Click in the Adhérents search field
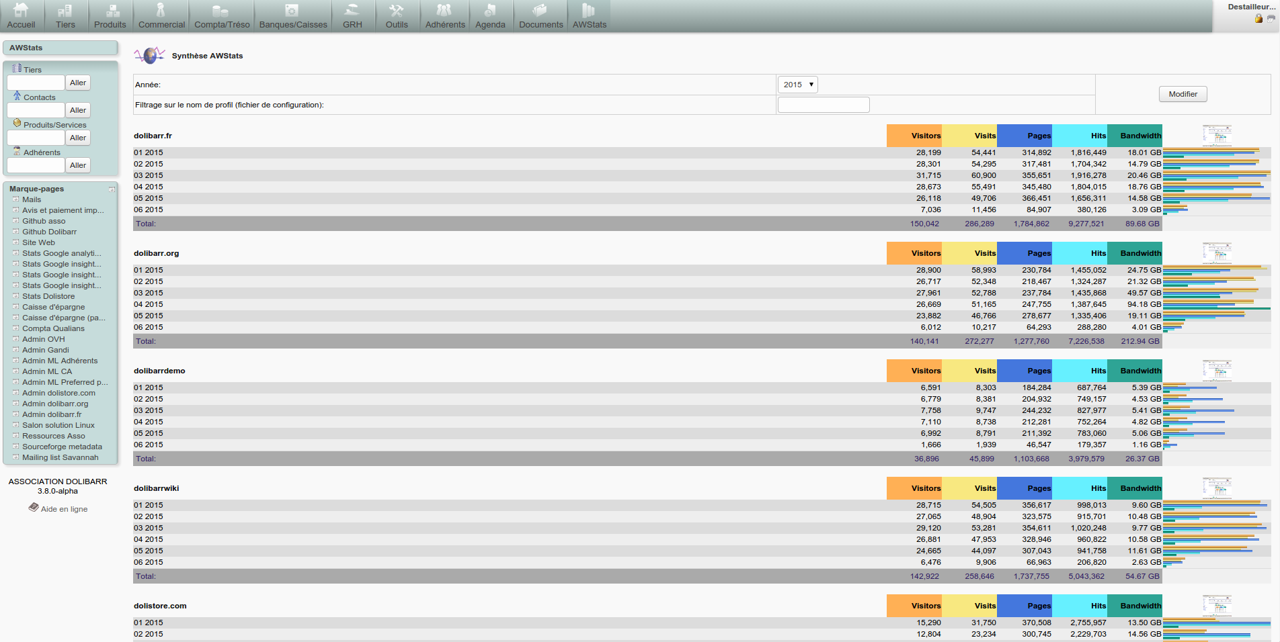Image resolution: width=1280 pixels, height=642 pixels. pos(36,165)
